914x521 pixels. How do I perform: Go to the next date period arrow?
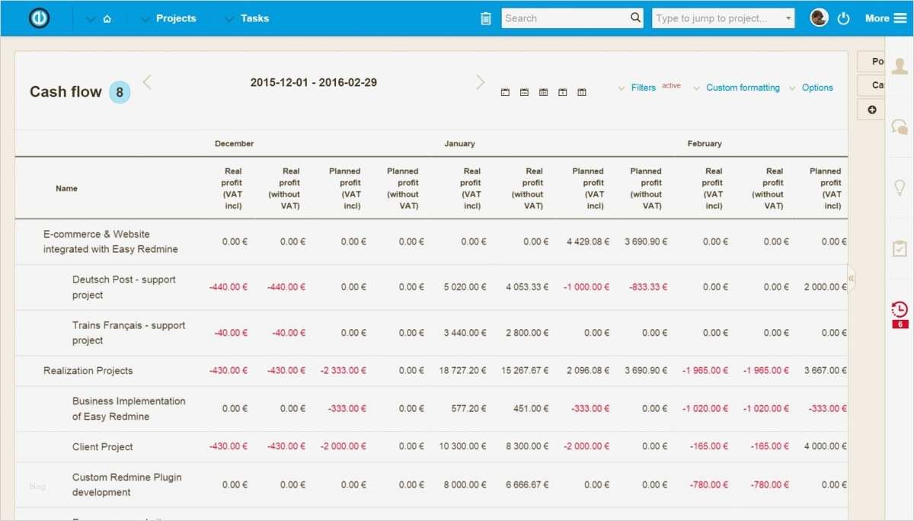click(x=481, y=82)
